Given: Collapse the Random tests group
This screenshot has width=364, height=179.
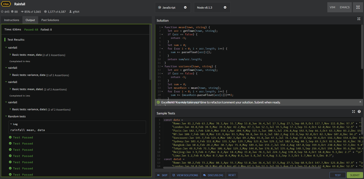Looking at the screenshot, I should coord(6,116).
